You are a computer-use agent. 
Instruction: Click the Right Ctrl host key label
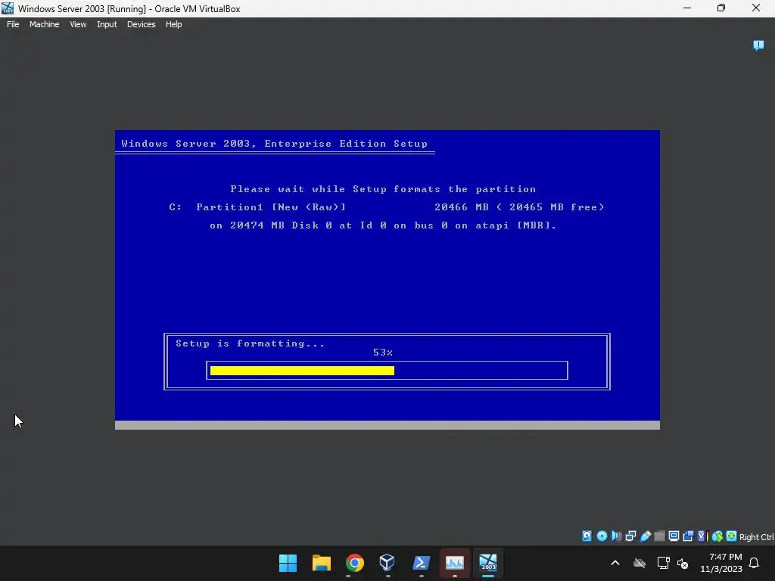756,537
